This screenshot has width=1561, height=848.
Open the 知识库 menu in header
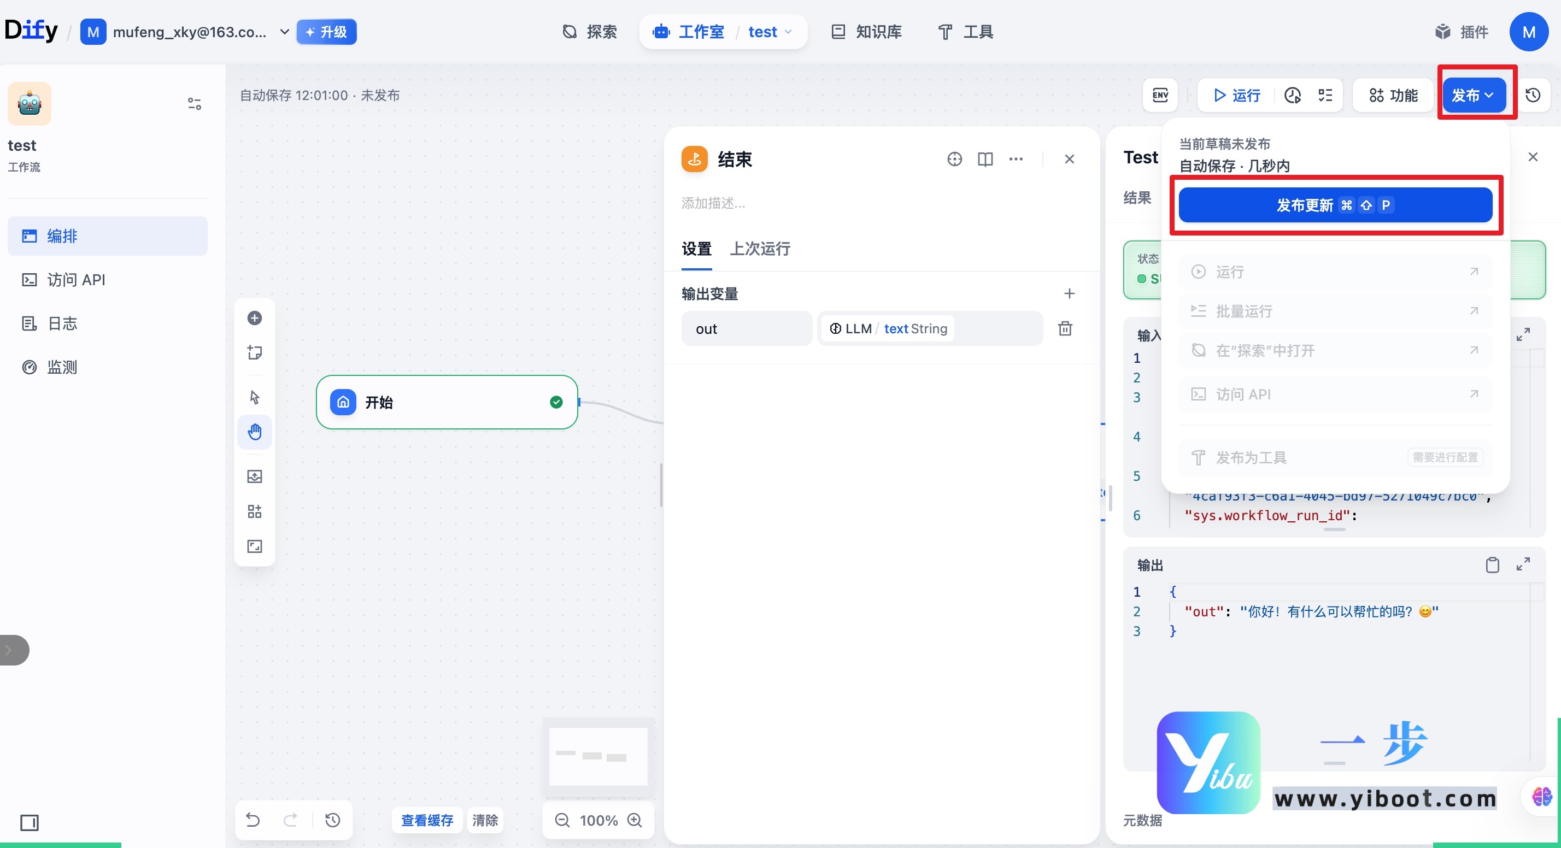pos(865,32)
